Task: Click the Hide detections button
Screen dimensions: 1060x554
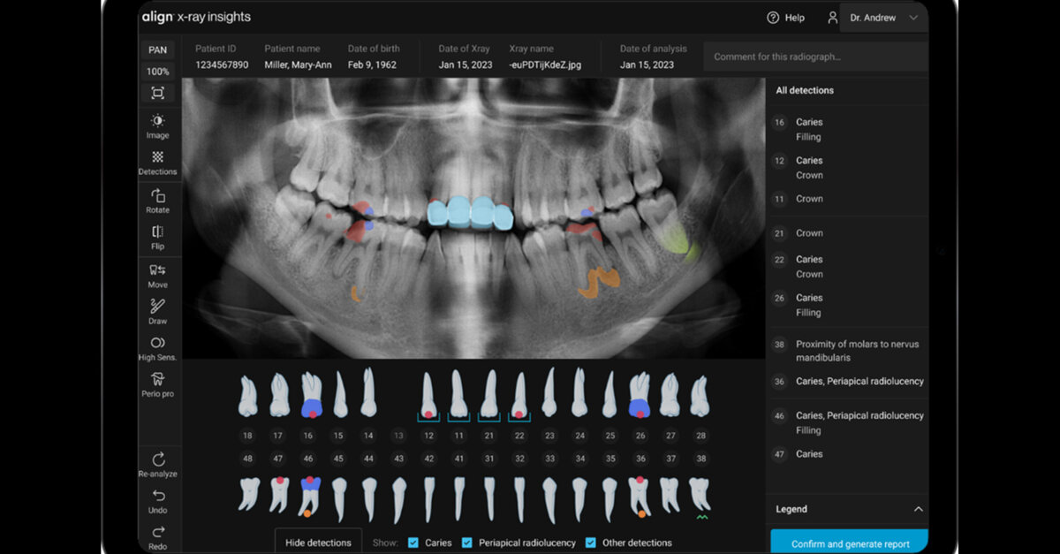Action: 318,542
